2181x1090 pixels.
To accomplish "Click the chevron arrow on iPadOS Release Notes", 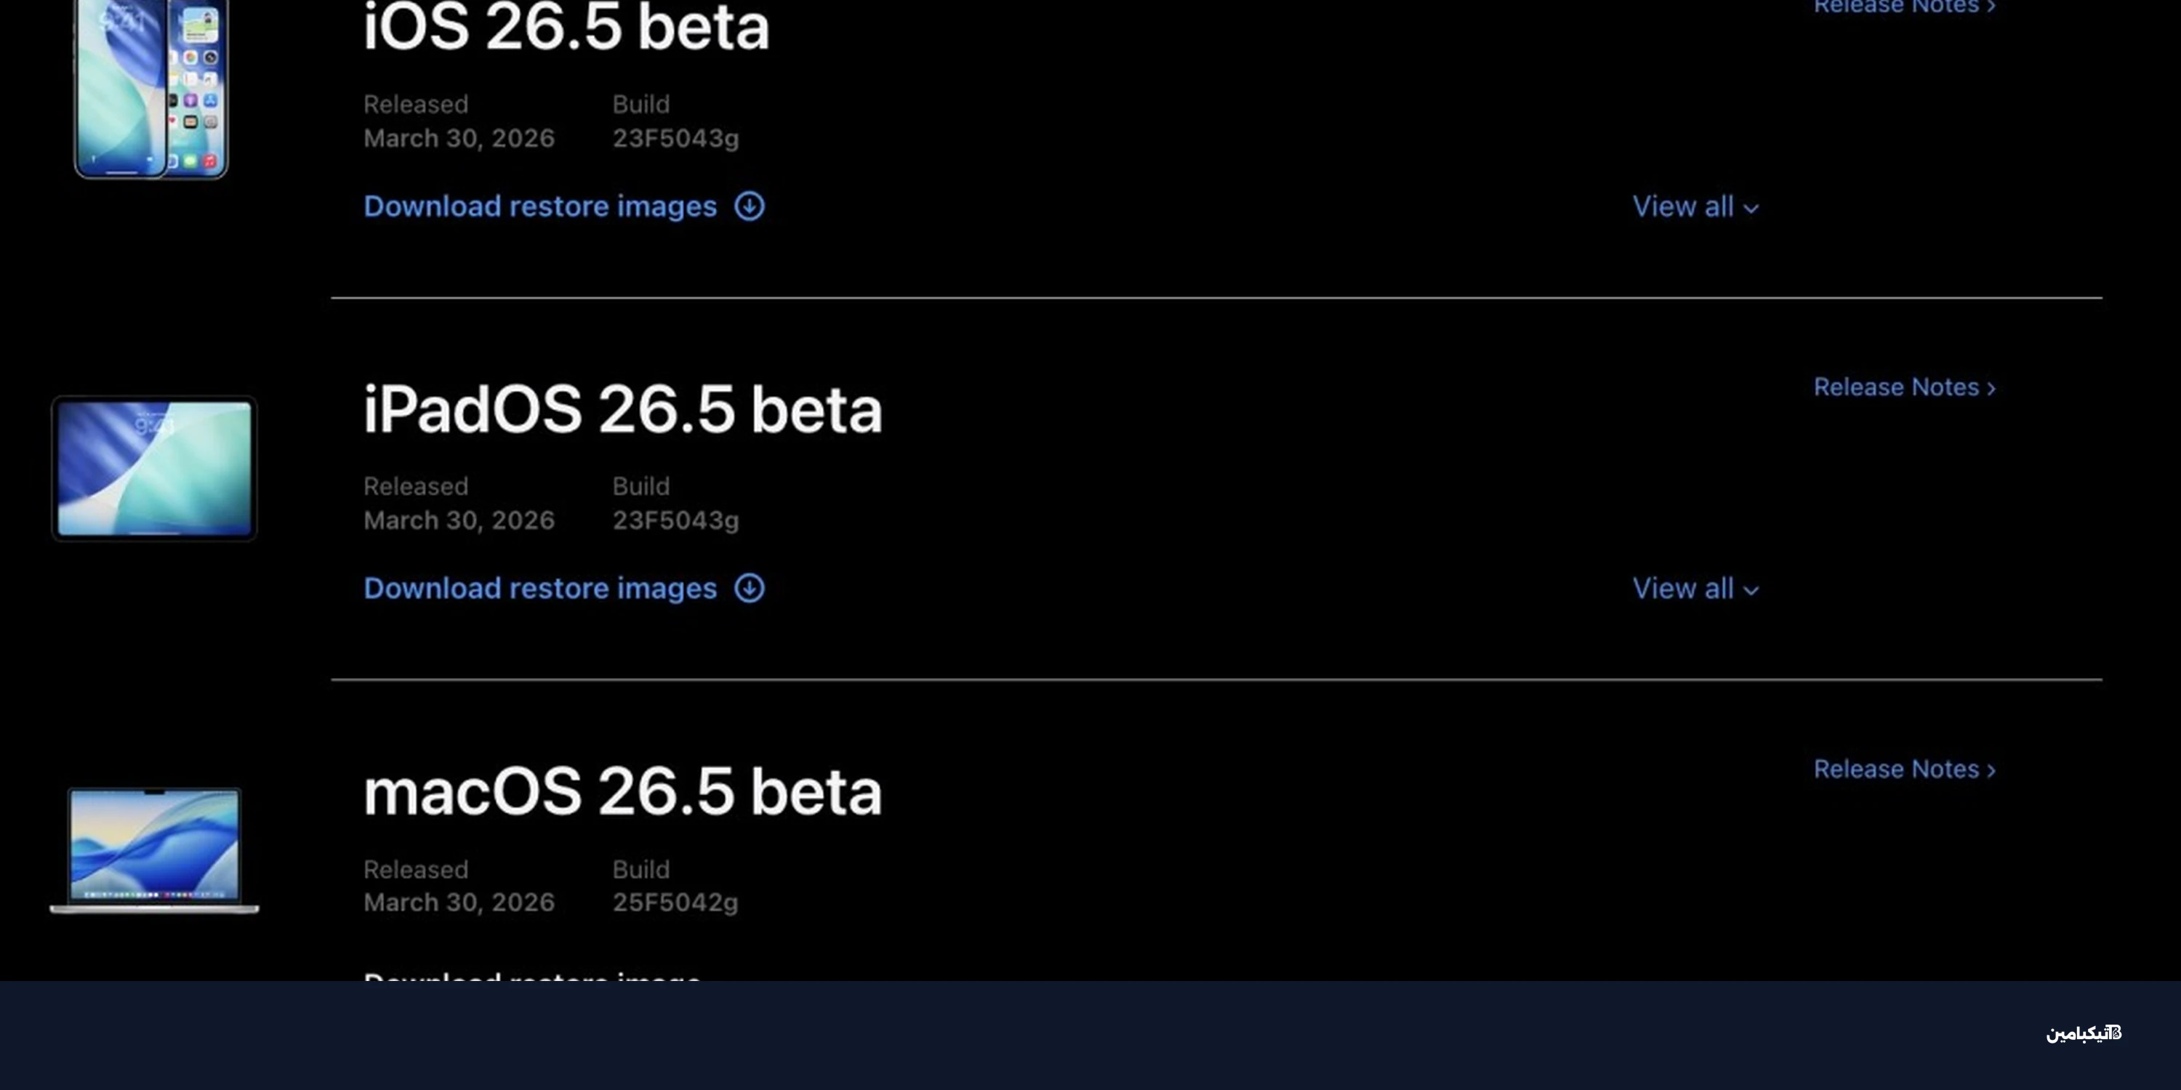I will coord(1991,387).
